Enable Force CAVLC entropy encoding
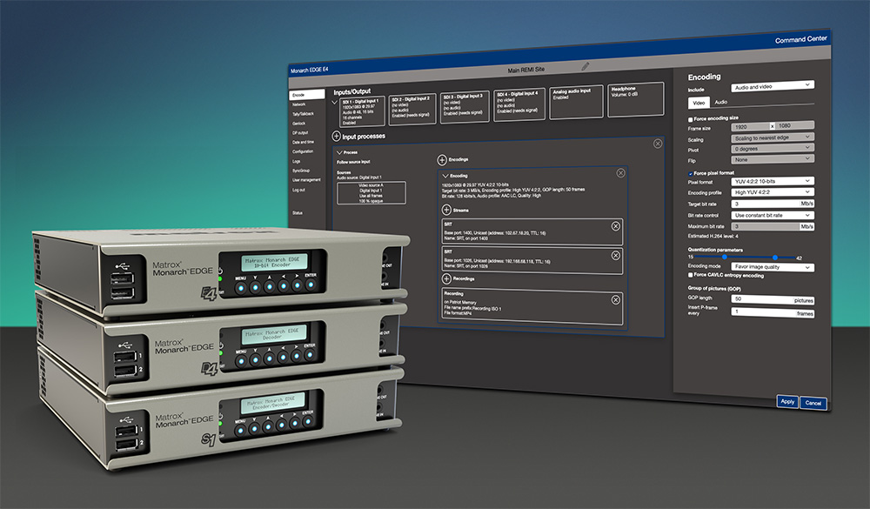870x509 pixels. pos(690,275)
